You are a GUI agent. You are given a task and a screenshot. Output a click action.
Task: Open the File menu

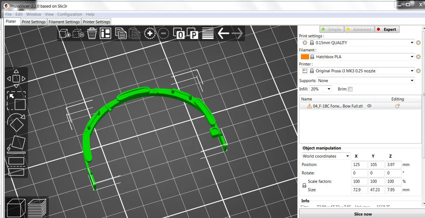coord(8,14)
